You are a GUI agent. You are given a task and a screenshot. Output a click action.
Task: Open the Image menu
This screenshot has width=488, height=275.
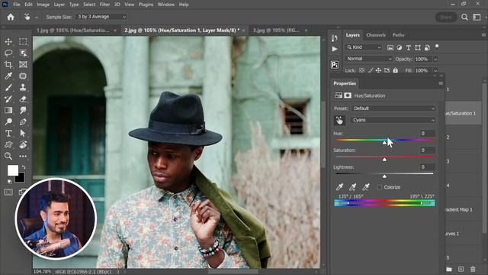point(43,5)
